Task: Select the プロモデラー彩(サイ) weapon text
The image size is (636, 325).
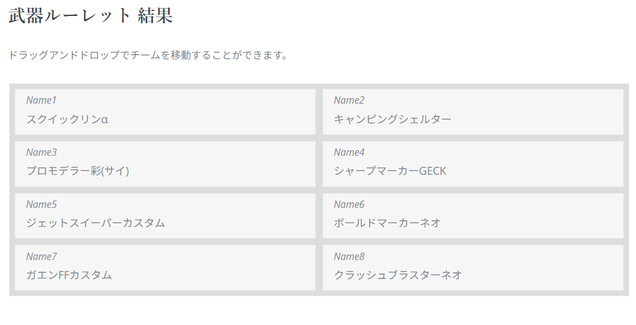Action: pyautogui.click(x=77, y=171)
